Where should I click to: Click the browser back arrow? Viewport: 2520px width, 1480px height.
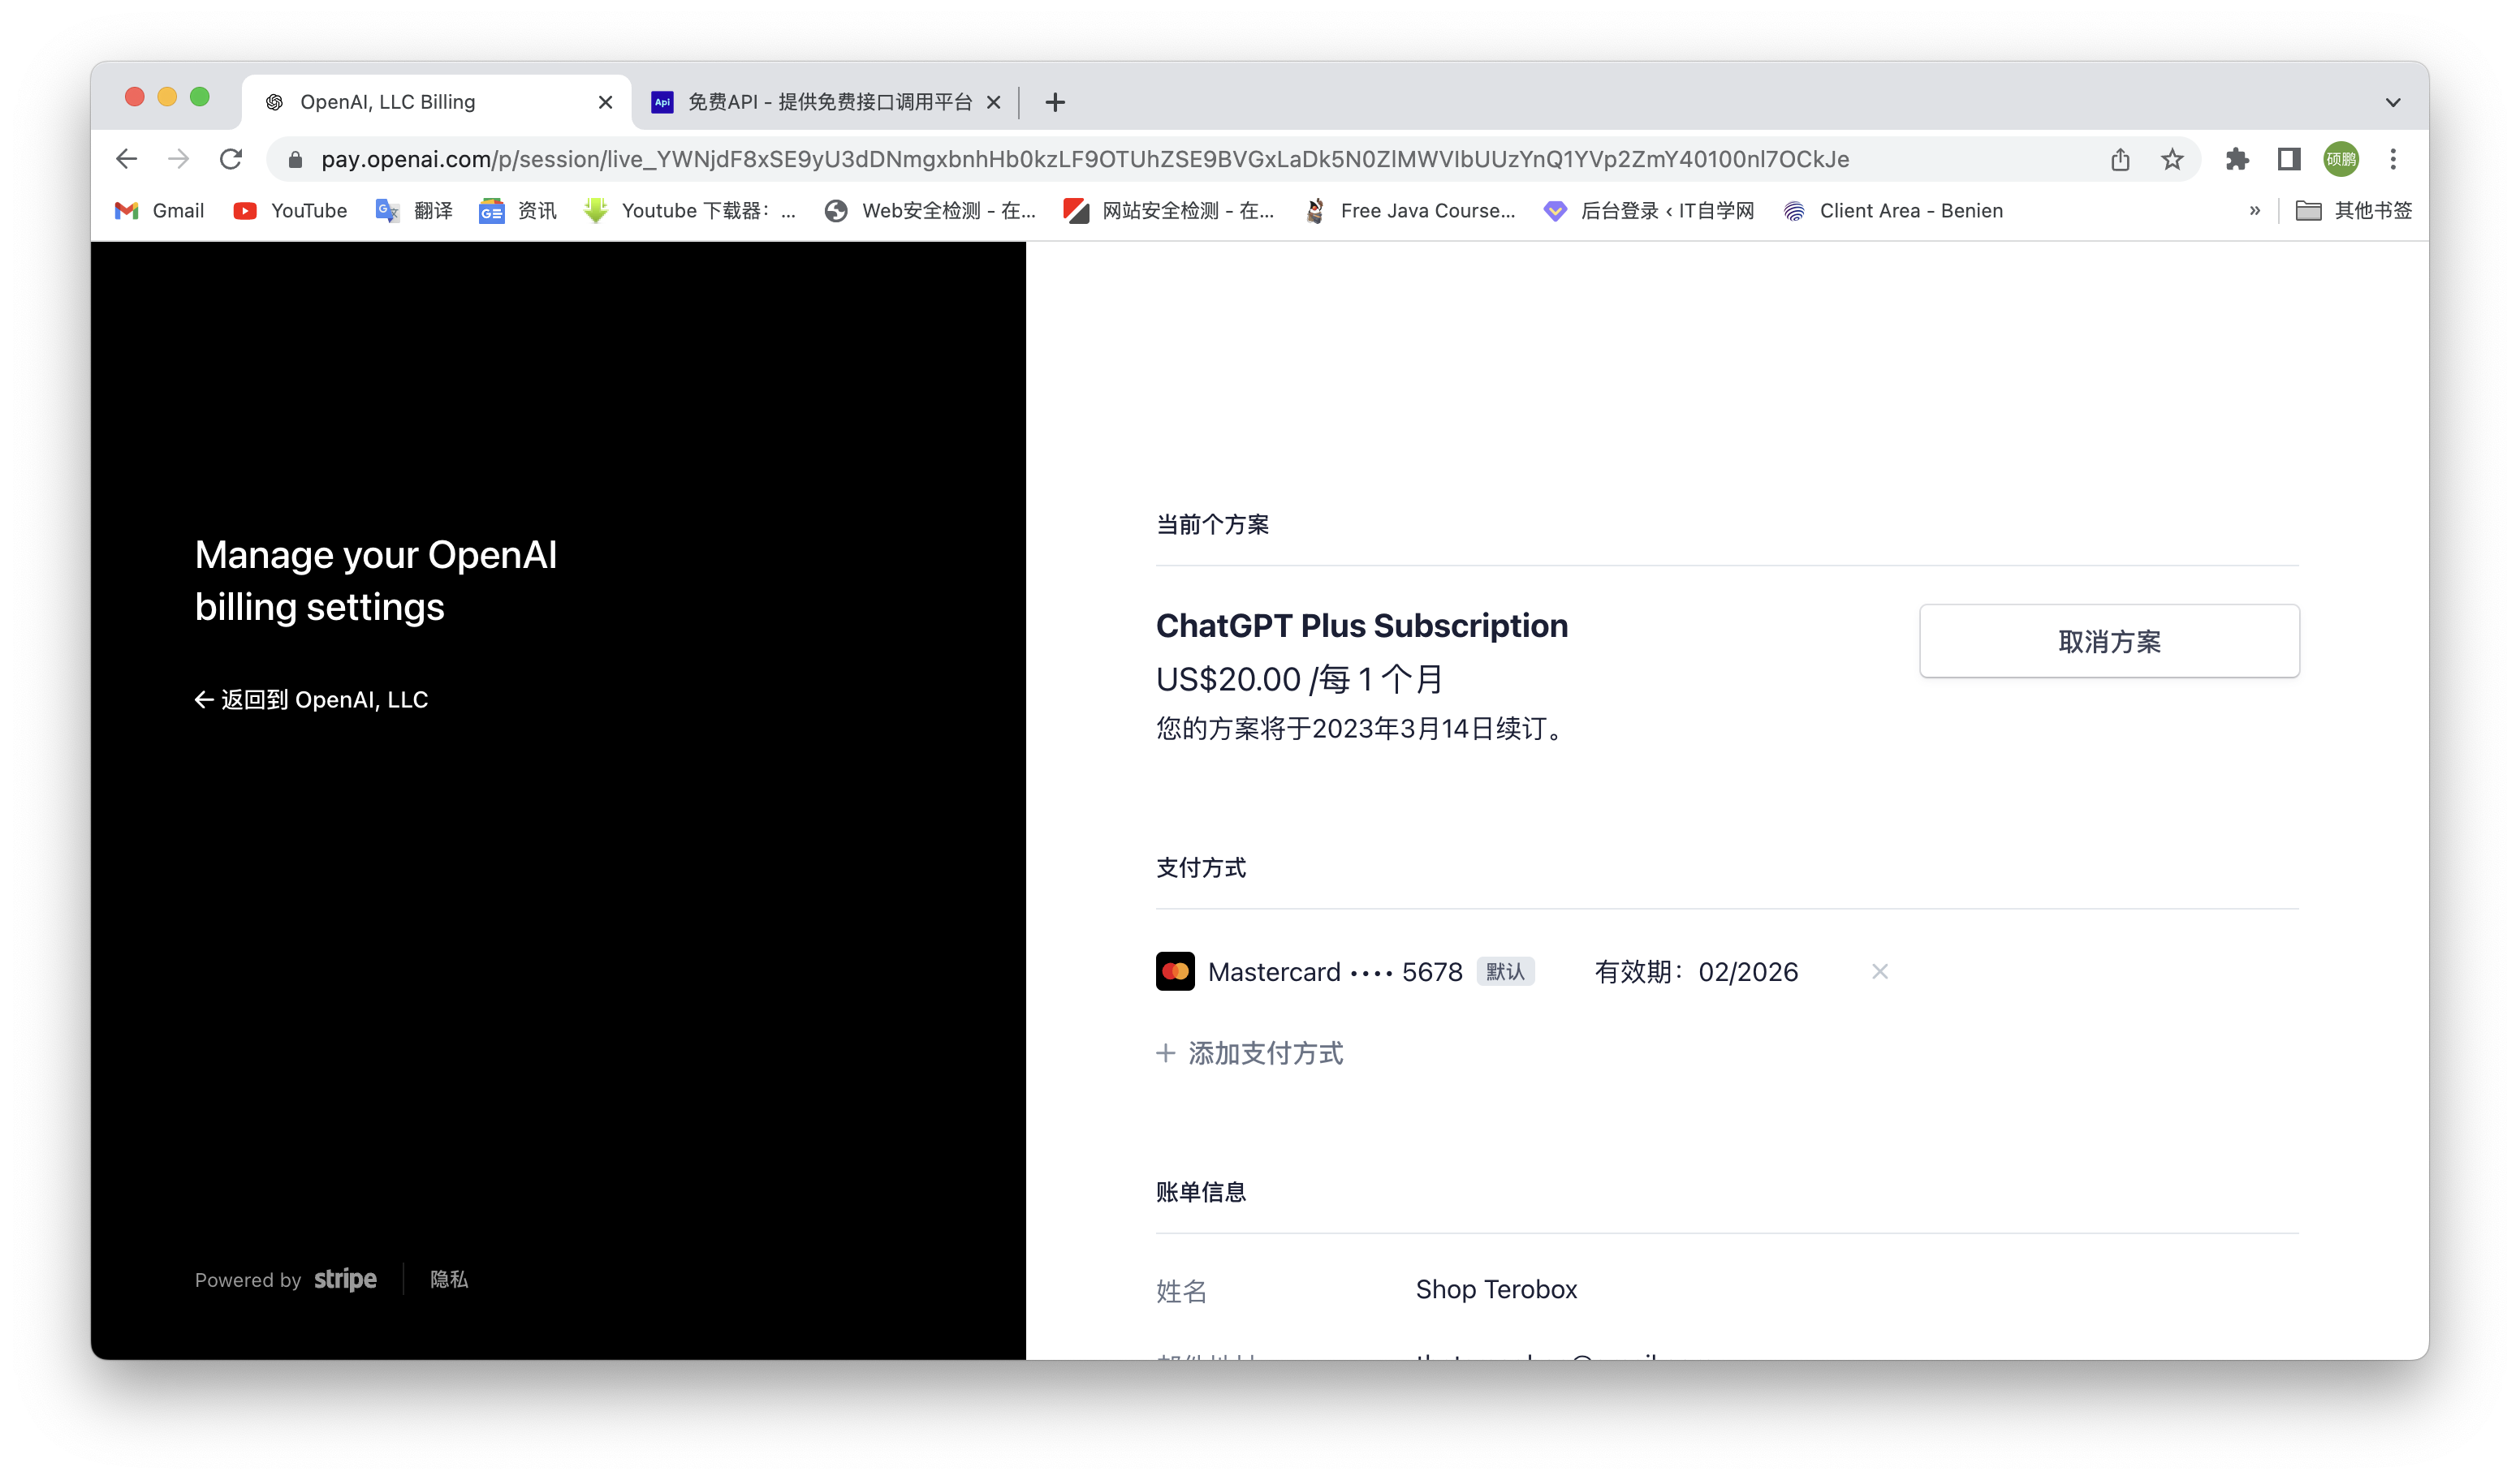(127, 159)
